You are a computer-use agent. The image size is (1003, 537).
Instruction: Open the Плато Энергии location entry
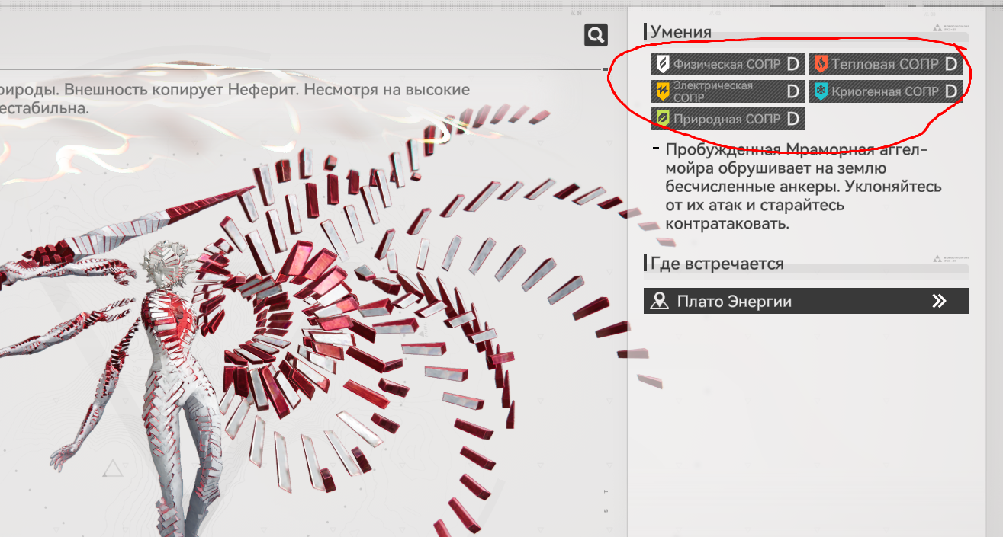coord(806,301)
